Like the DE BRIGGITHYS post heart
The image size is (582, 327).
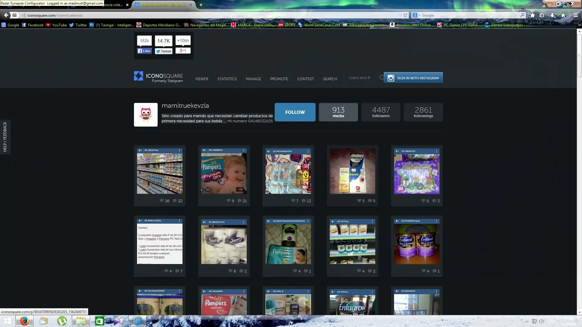coord(230,271)
